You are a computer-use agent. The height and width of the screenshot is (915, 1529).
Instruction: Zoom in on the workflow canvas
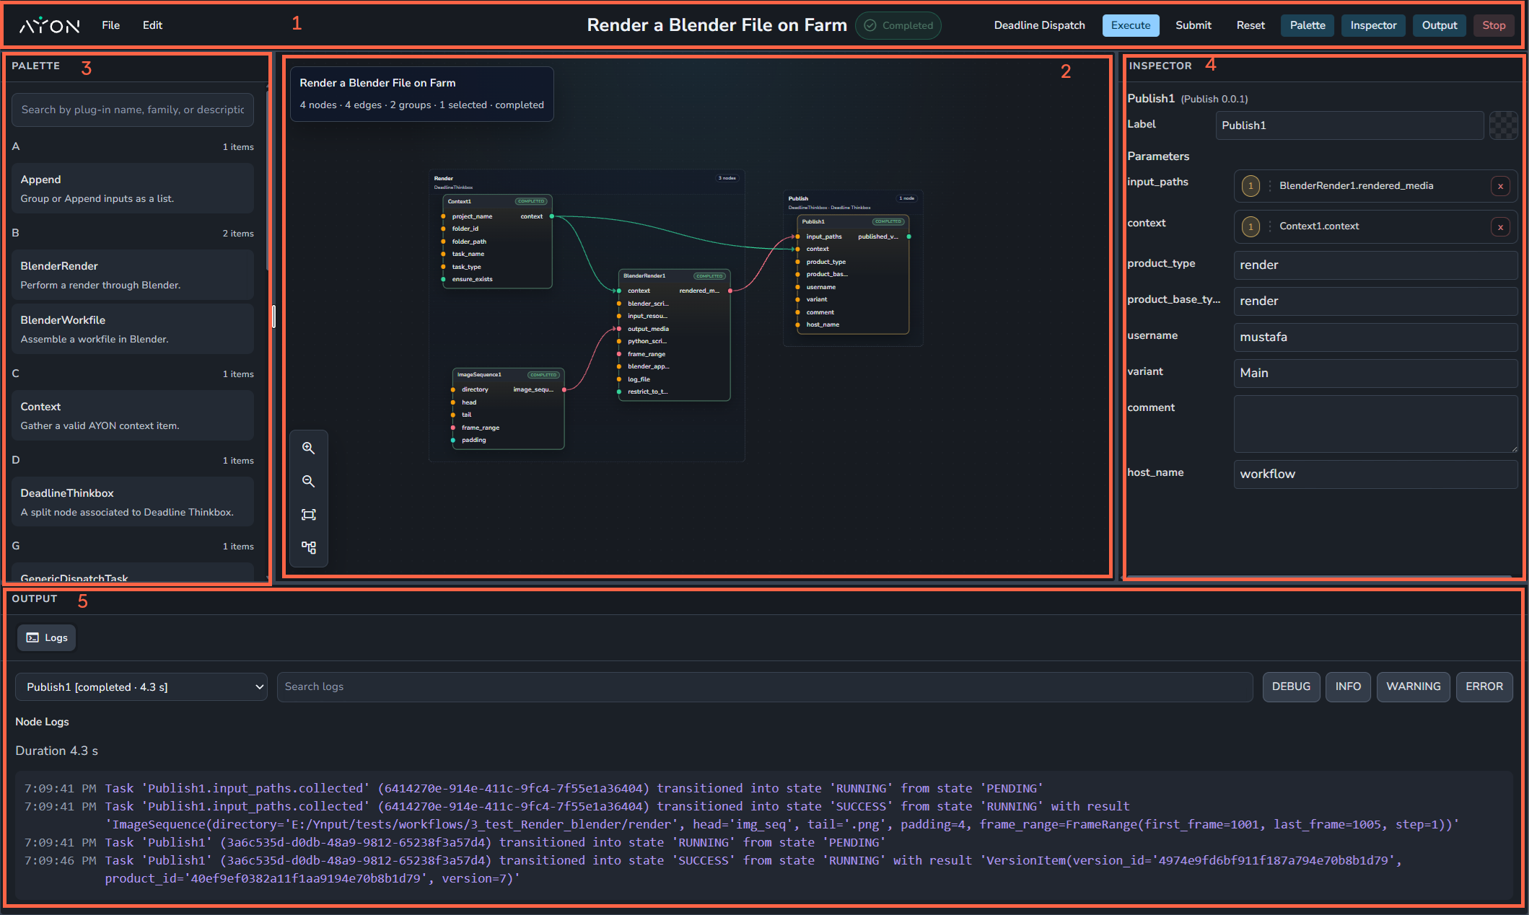click(x=308, y=448)
